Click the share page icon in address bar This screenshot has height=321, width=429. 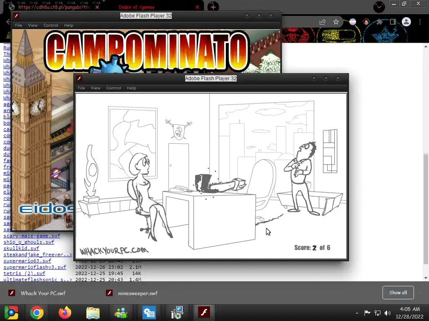(323, 22)
